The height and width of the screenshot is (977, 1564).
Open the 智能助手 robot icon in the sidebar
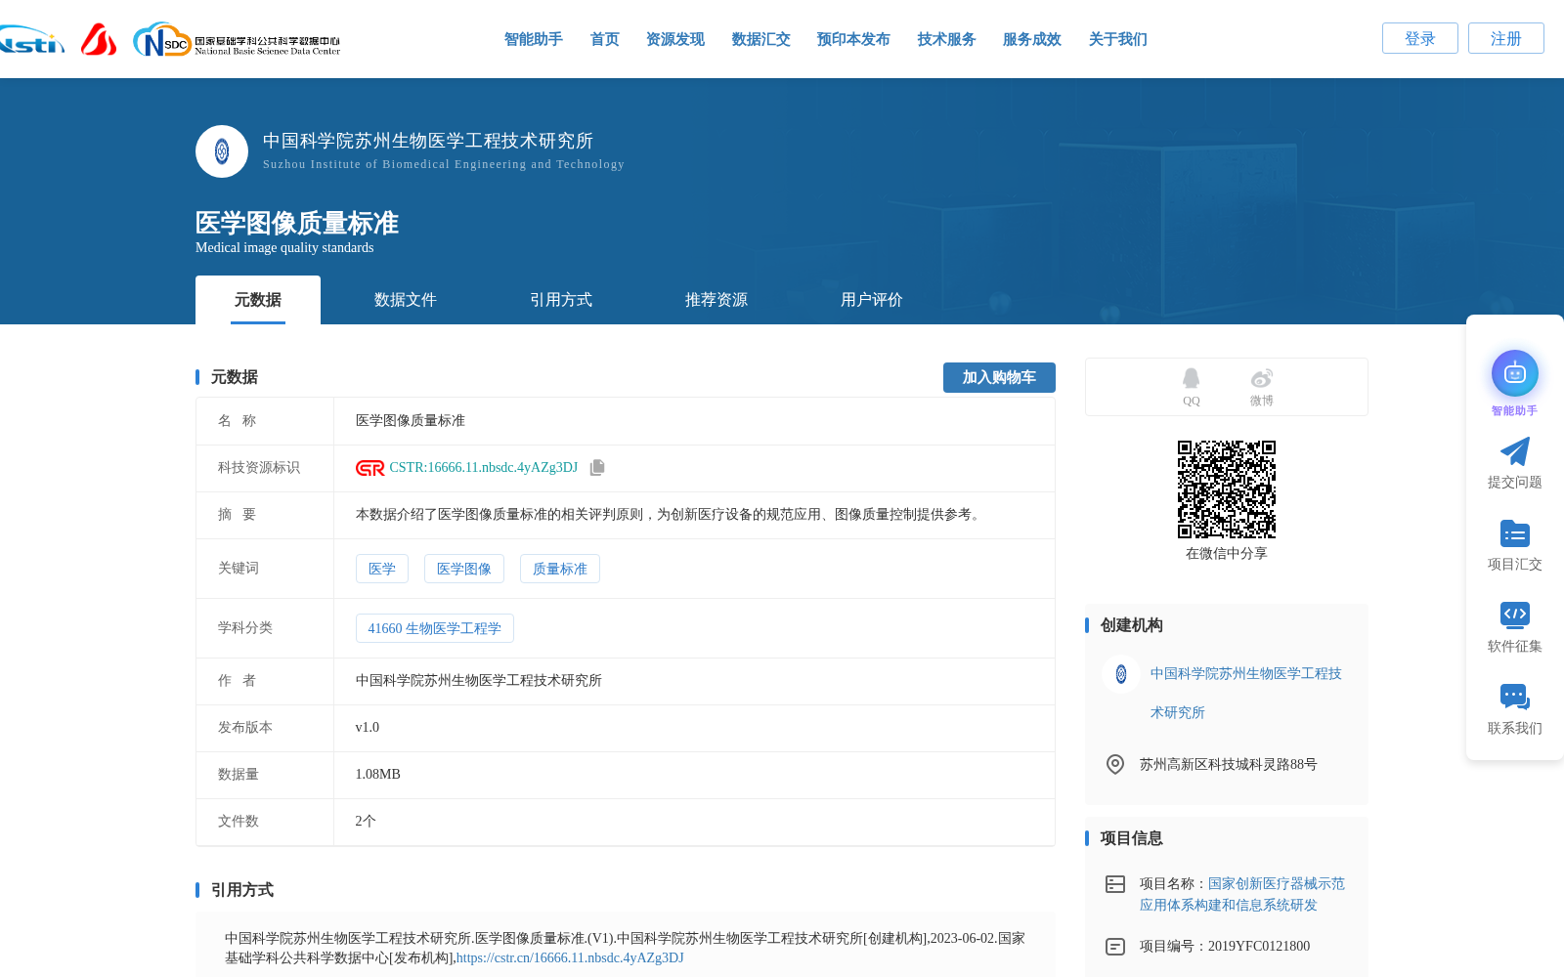pyautogui.click(x=1515, y=373)
